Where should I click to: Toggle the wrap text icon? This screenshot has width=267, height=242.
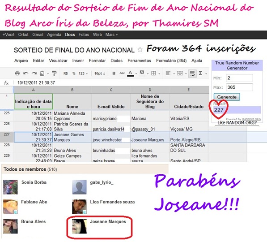[192, 73]
